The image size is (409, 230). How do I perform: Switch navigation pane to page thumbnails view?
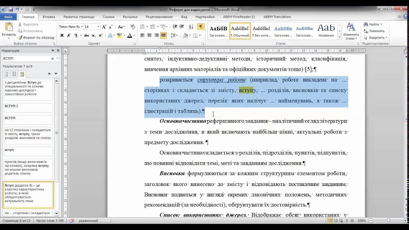pos(14,74)
